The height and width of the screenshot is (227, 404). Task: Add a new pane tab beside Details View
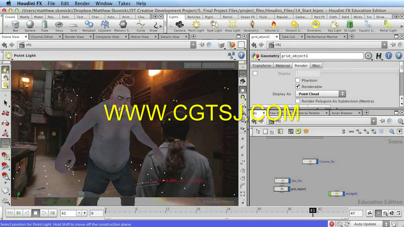click(x=193, y=36)
